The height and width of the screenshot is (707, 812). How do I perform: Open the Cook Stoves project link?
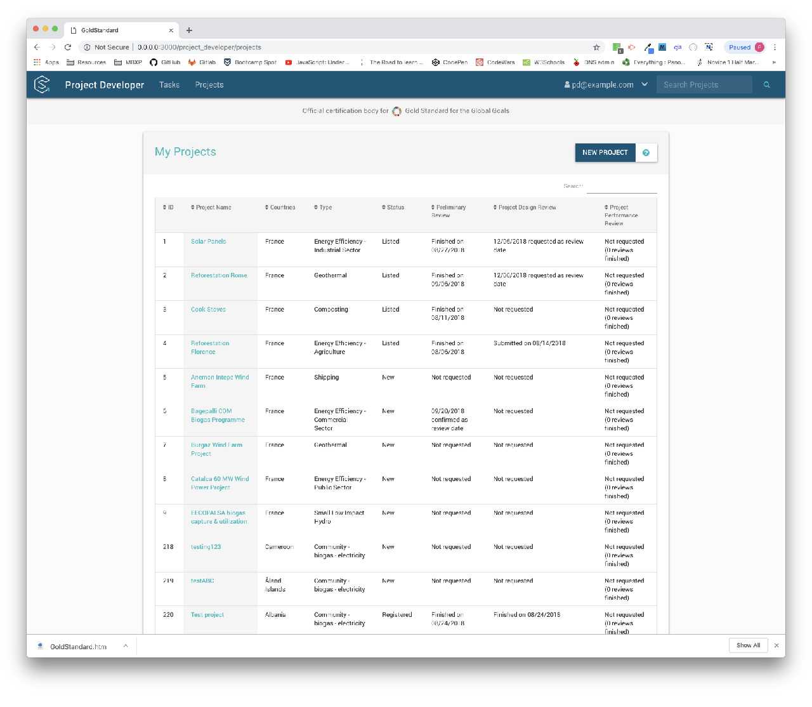coord(208,310)
